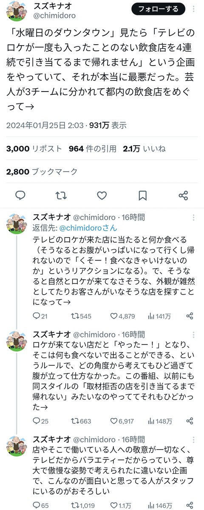
Task: Click the フォローする follow button
Action: 158,9
